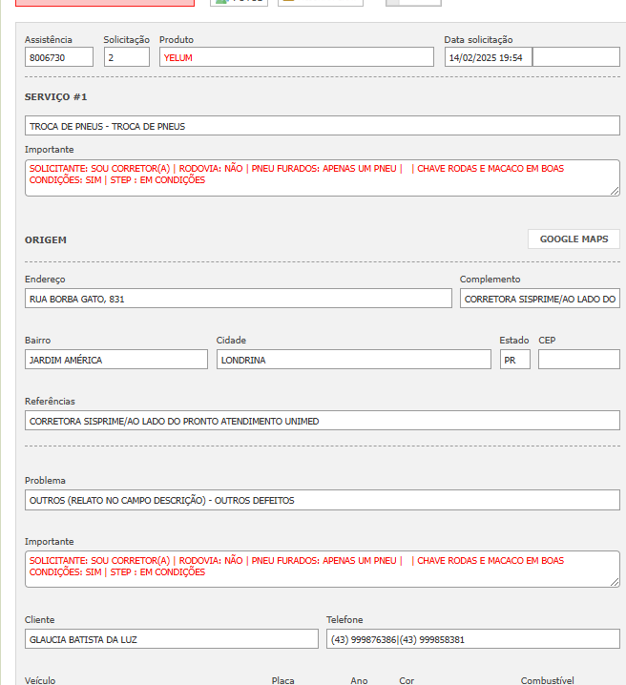Viewport: 626px width, 685px height.
Task: Click the Cliente name field
Action: pyautogui.click(x=171, y=639)
